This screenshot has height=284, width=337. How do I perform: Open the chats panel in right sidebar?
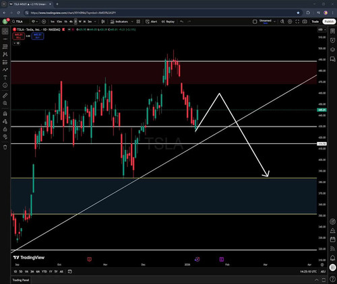click(332, 59)
